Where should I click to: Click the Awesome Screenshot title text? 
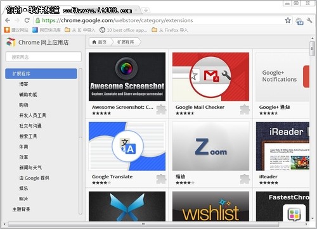click(x=122, y=107)
